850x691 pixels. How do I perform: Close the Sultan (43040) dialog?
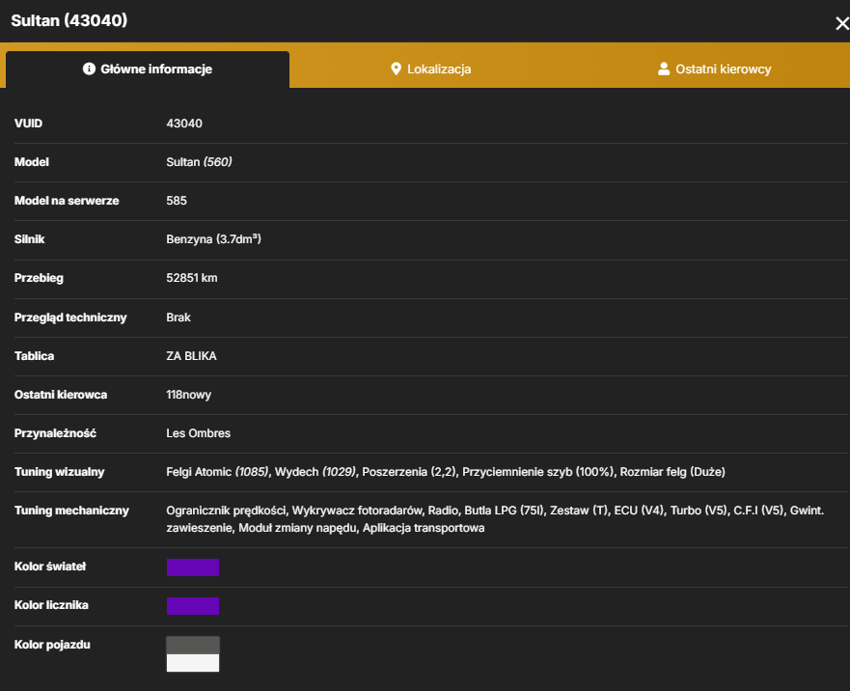(x=842, y=23)
